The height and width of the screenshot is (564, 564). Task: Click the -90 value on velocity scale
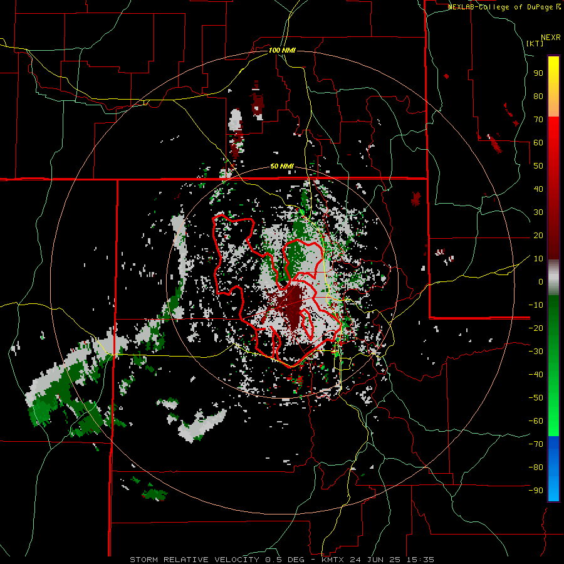click(536, 491)
